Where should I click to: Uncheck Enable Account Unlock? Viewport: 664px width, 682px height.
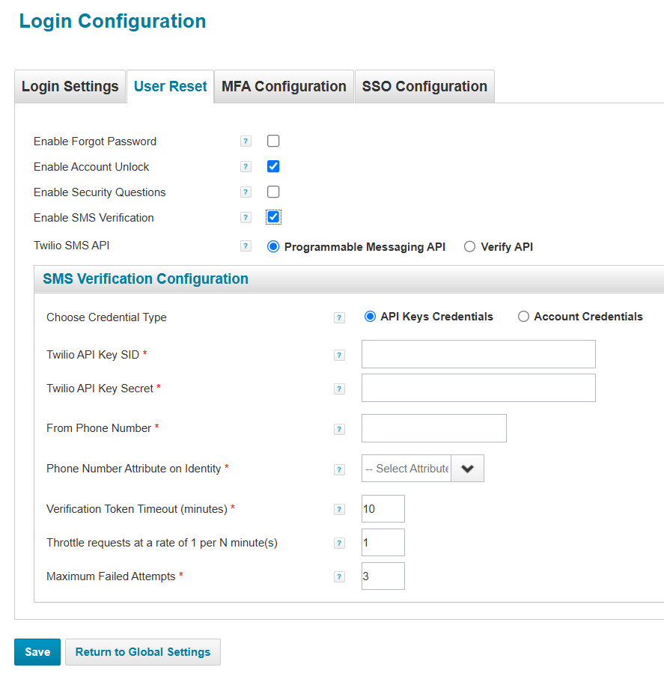(273, 166)
